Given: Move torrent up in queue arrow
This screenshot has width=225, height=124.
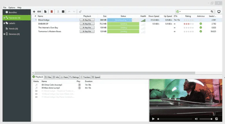Looking at the screenshot, I should [69, 12].
